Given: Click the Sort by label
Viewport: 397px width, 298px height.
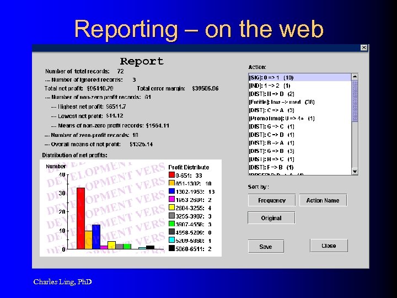Looking at the screenshot, I should coord(258,187).
